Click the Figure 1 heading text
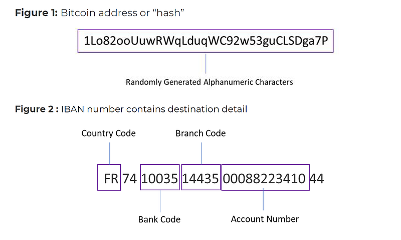401x240 pixels. [x=99, y=13]
